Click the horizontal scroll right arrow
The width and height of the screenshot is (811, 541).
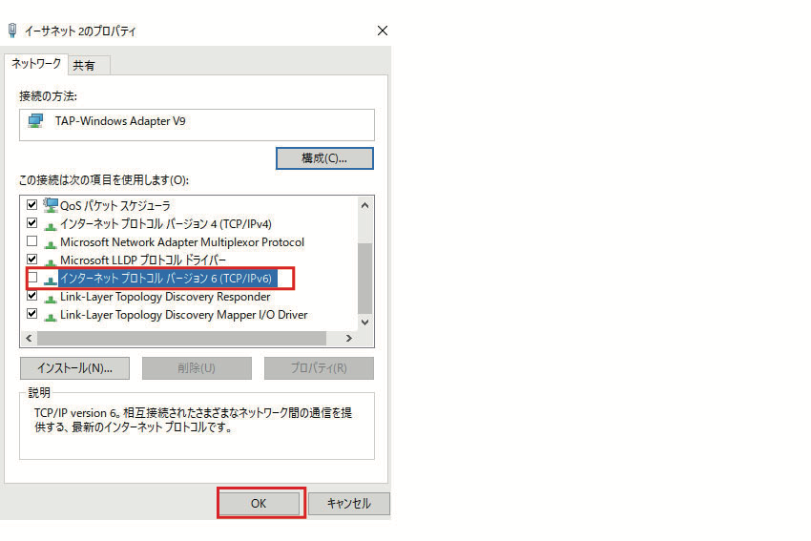pos(348,339)
